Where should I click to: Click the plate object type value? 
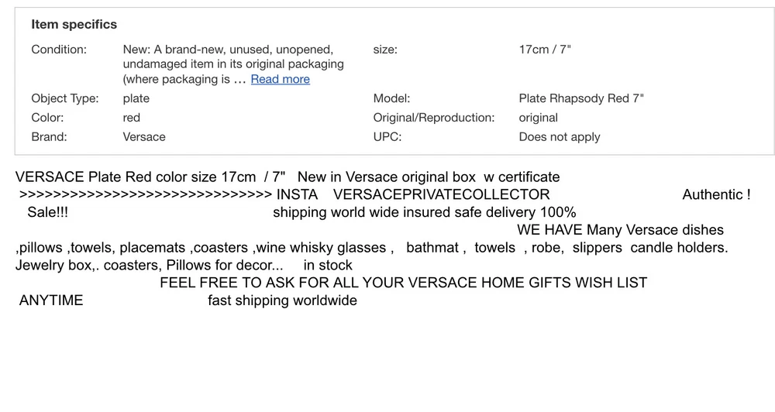pyautogui.click(x=136, y=98)
